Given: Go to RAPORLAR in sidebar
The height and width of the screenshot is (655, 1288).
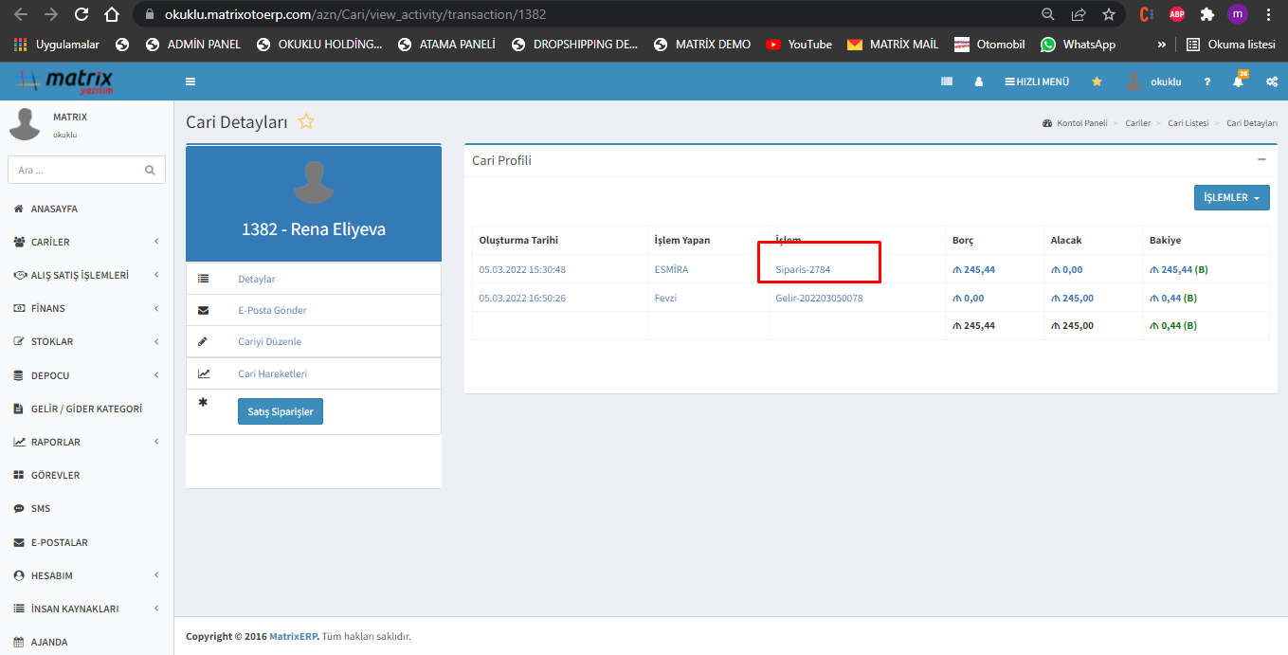Looking at the screenshot, I should pyautogui.click(x=85, y=442).
